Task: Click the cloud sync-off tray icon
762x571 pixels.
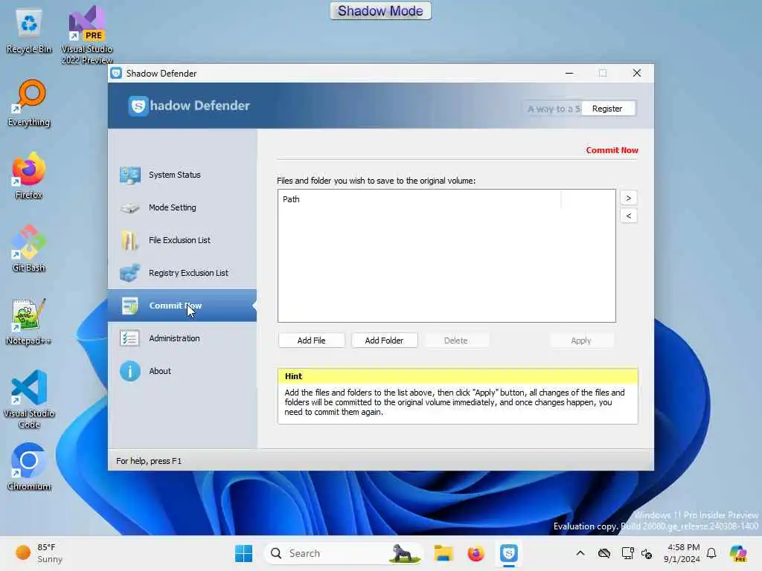Action: [604, 553]
